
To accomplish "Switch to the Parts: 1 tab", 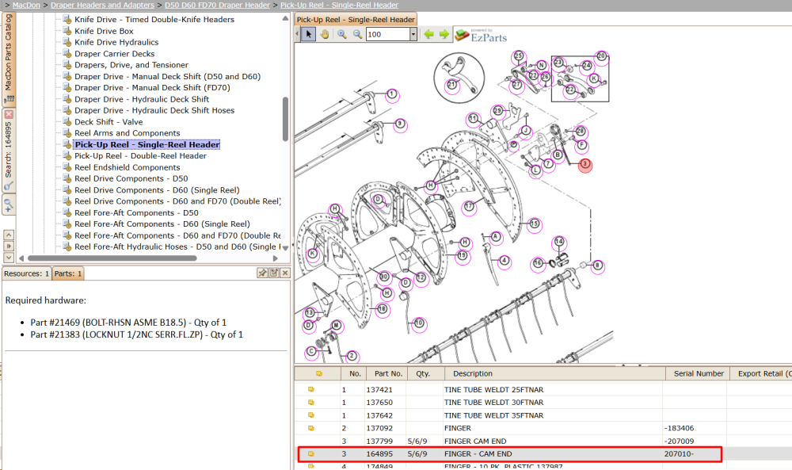I will point(67,273).
